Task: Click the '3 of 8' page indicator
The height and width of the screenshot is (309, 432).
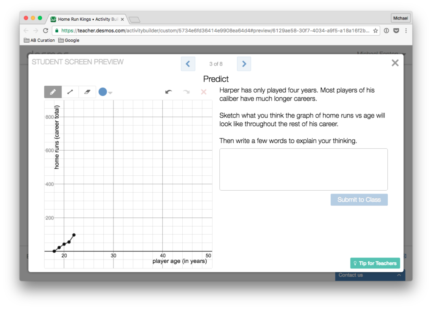Action: coord(216,64)
